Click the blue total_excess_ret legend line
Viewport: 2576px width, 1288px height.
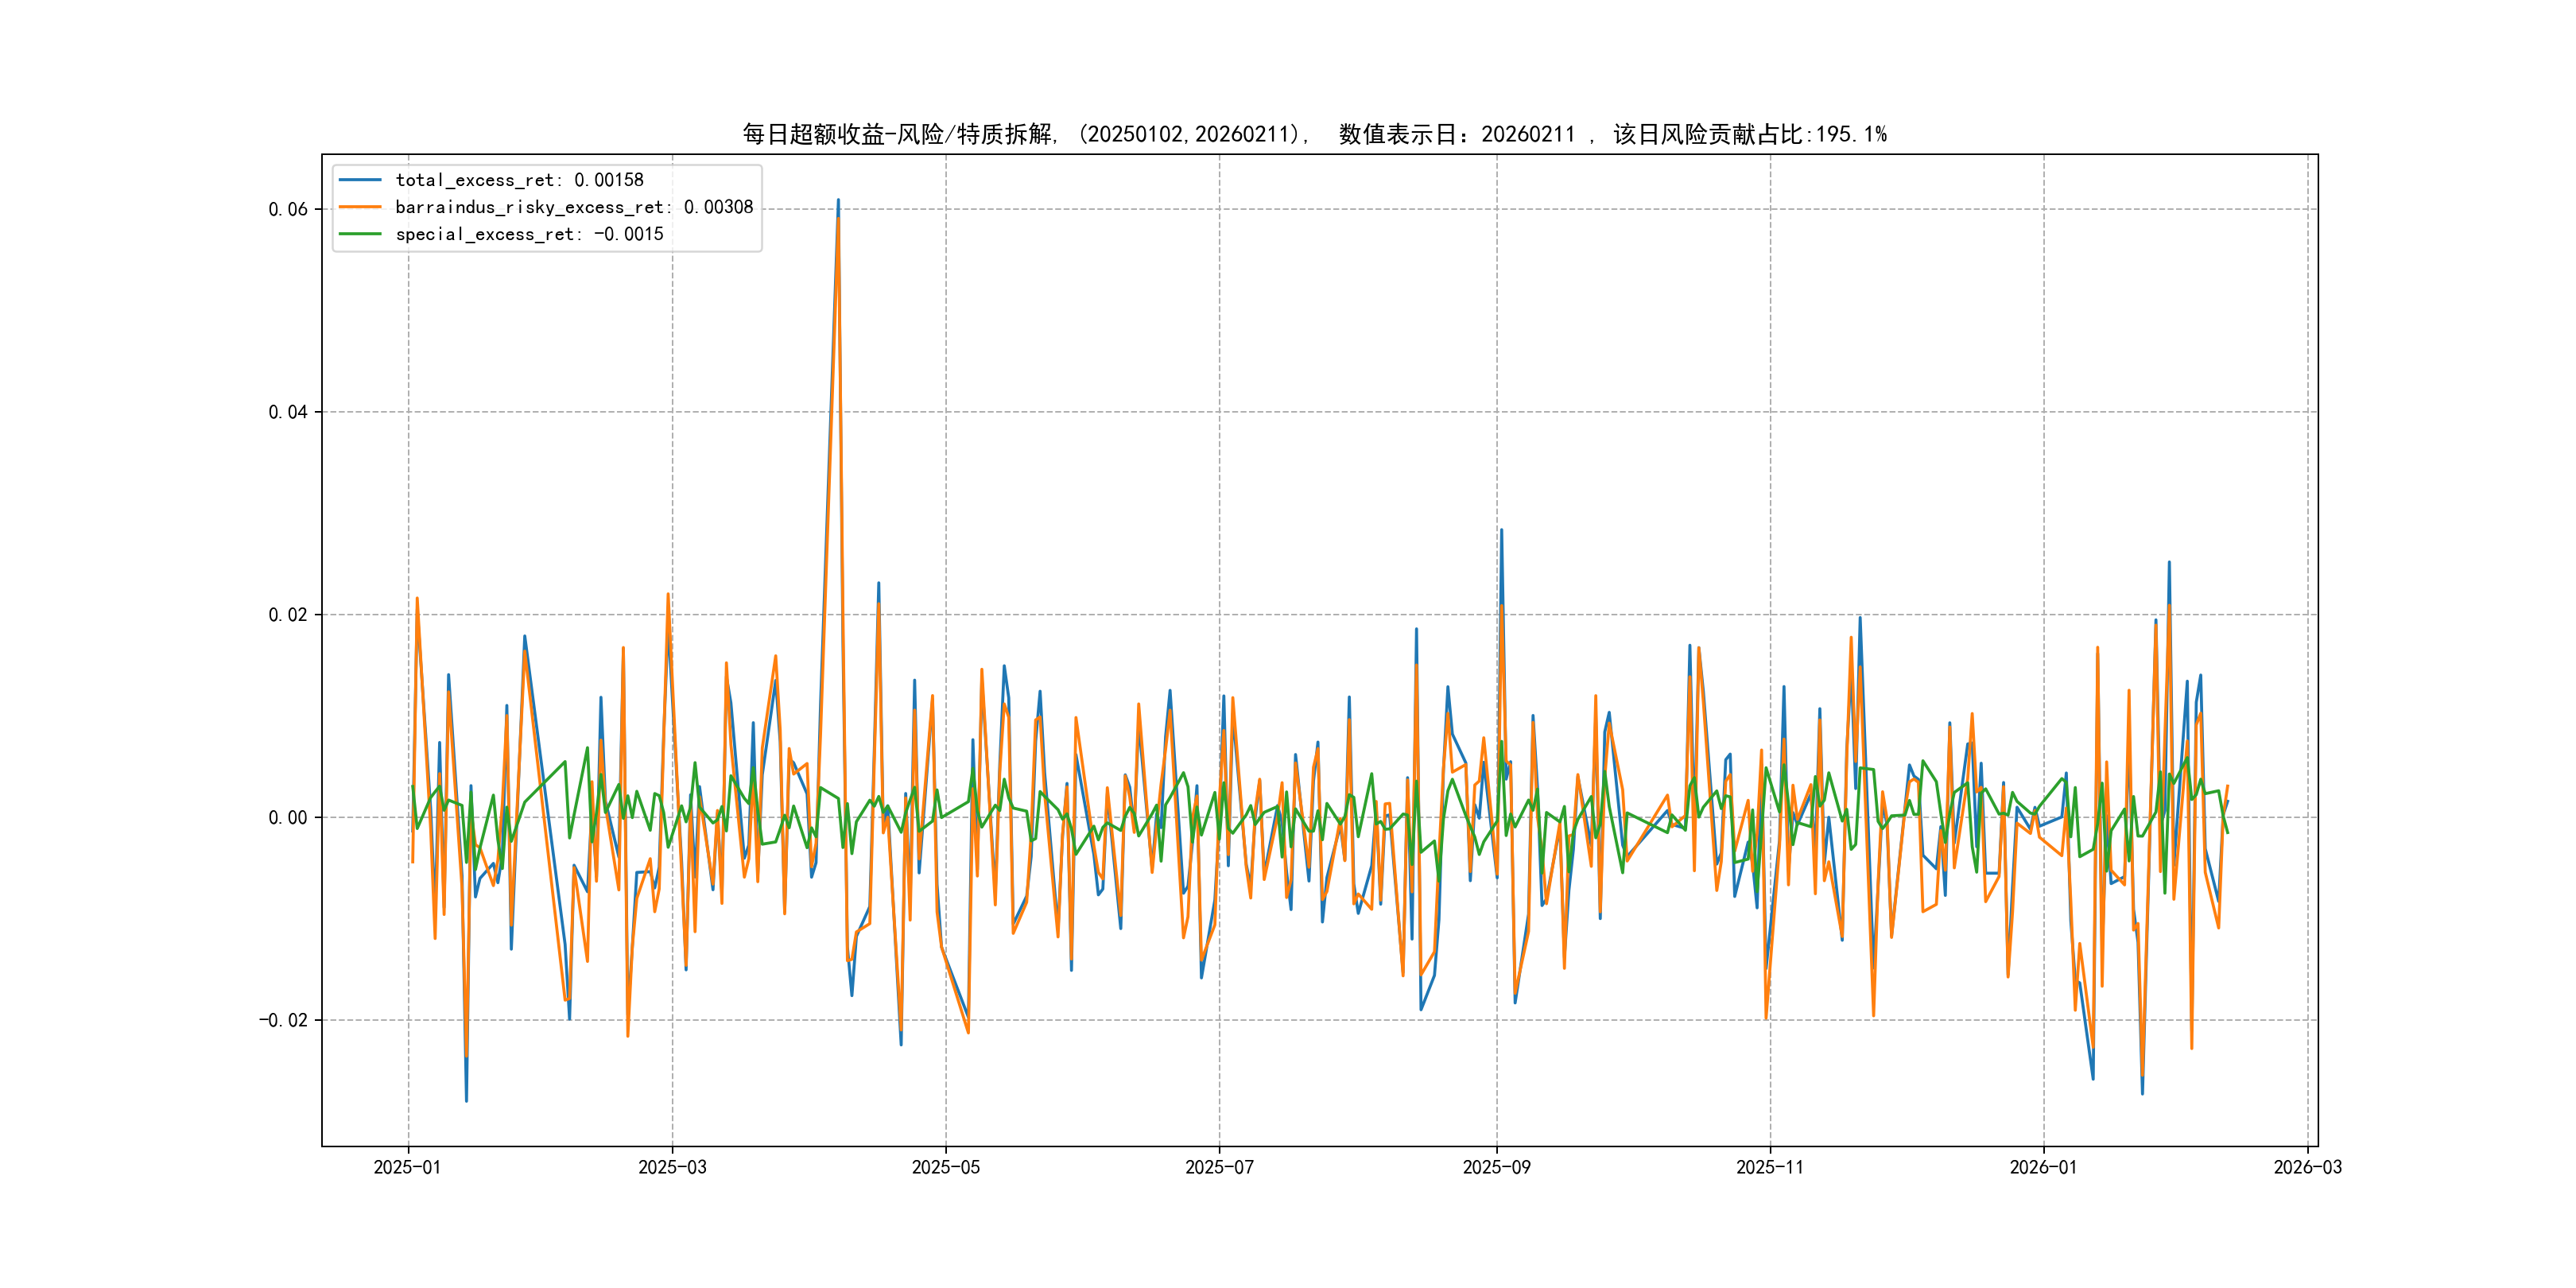point(360,180)
